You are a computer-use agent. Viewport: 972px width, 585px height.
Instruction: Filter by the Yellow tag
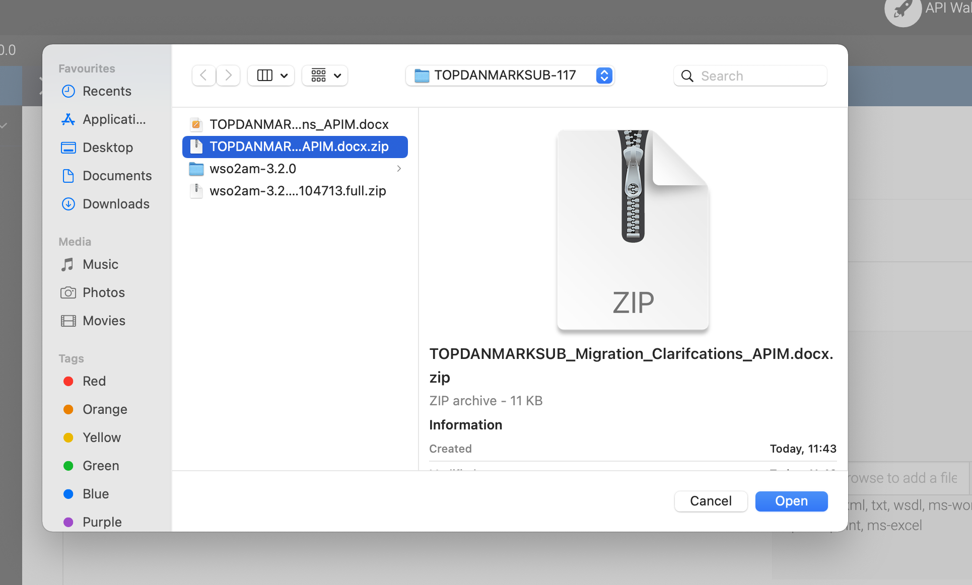tap(92, 437)
